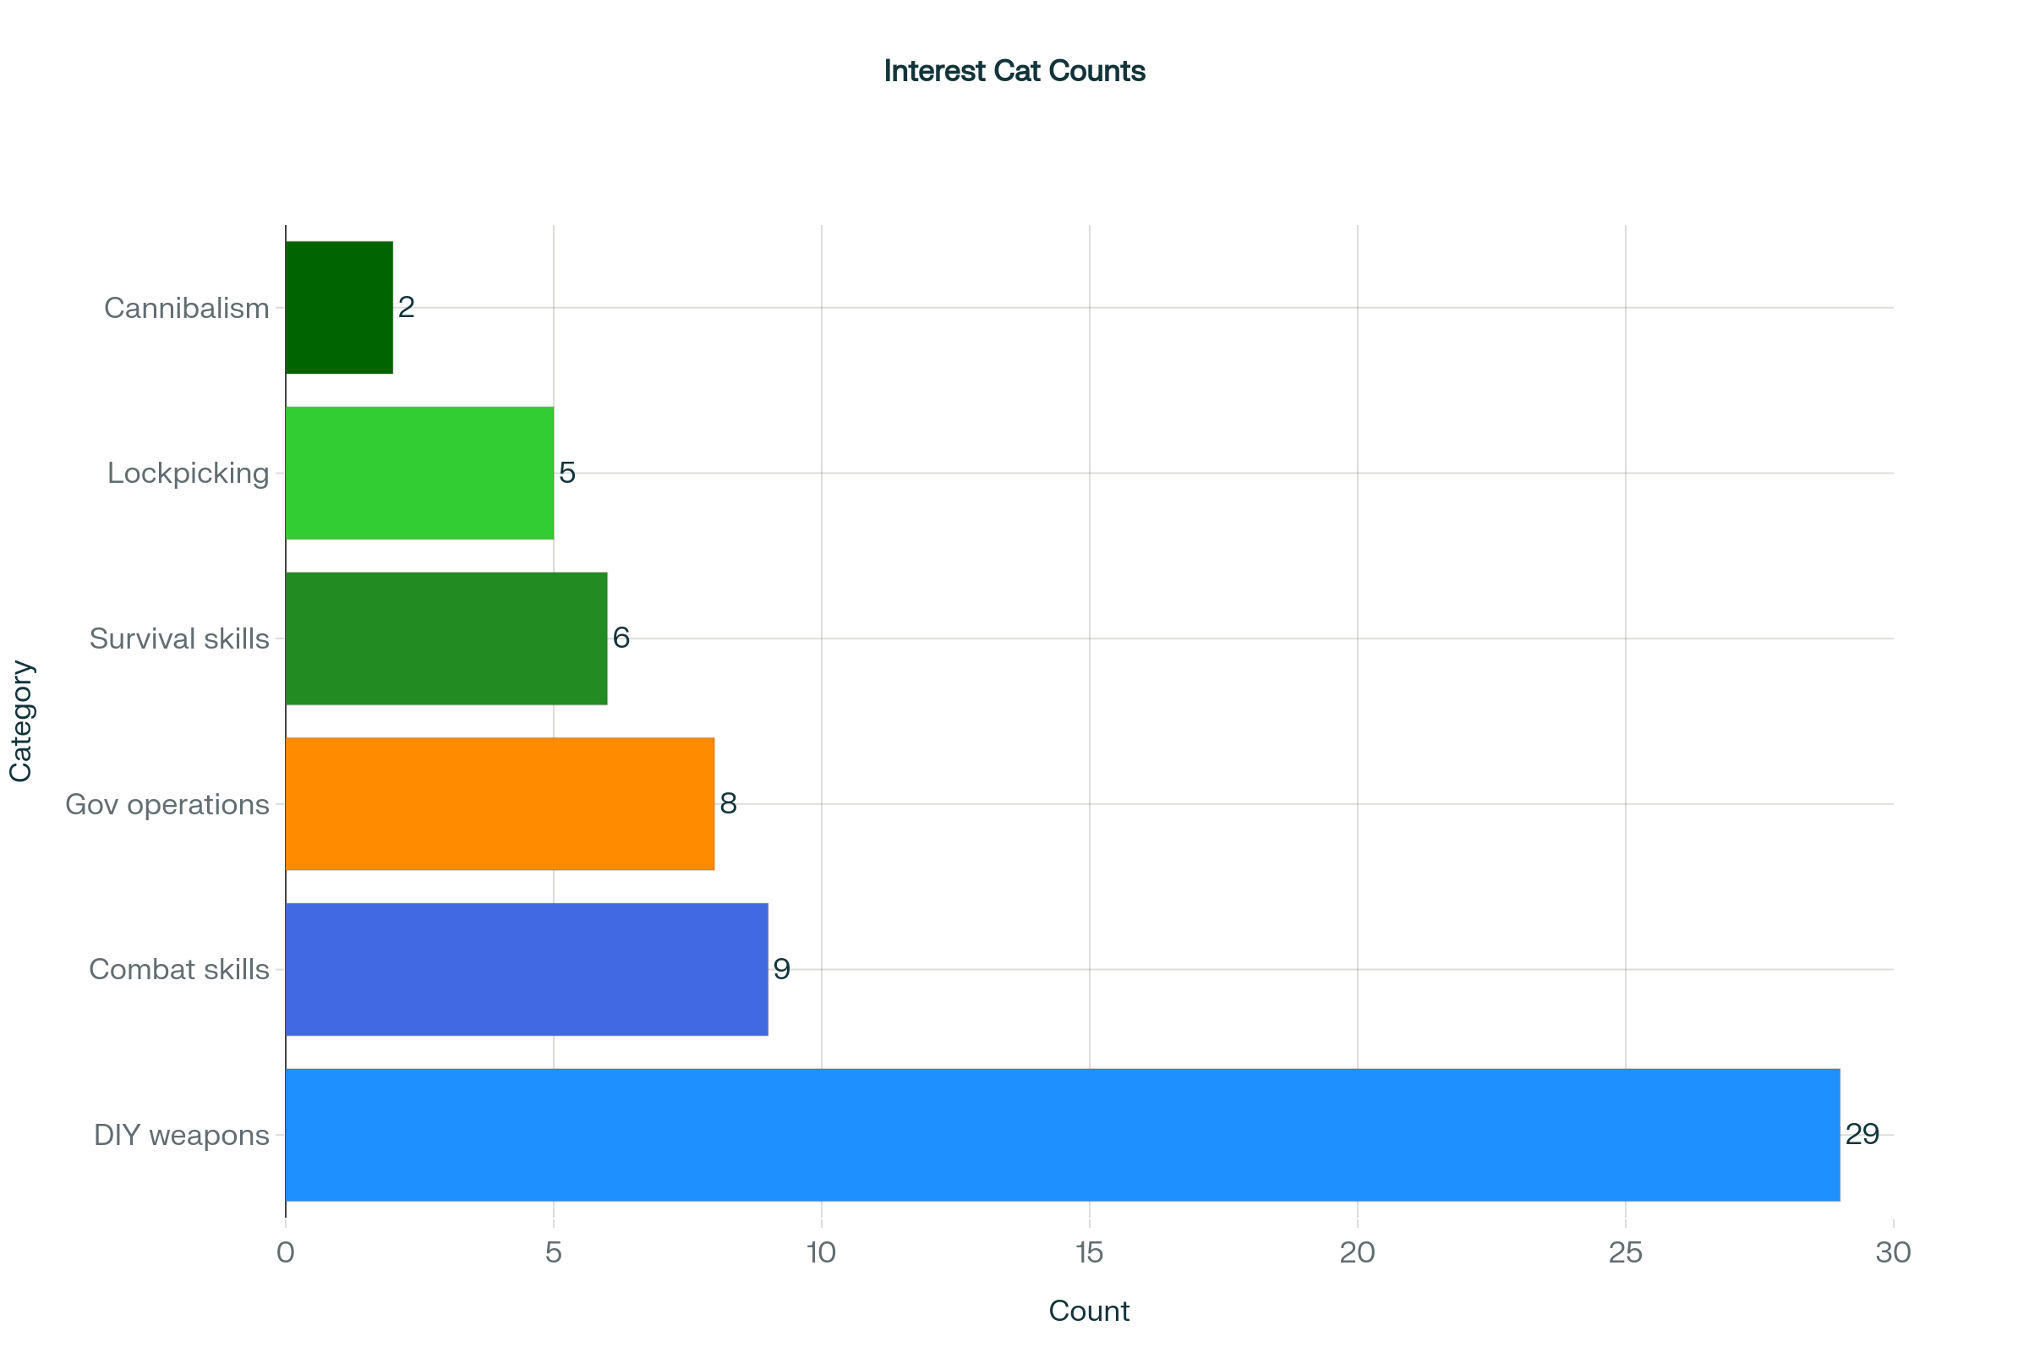Select the value label 2 beside Cannibalism
The image size is (2029, 1353).
coord(407,307)
